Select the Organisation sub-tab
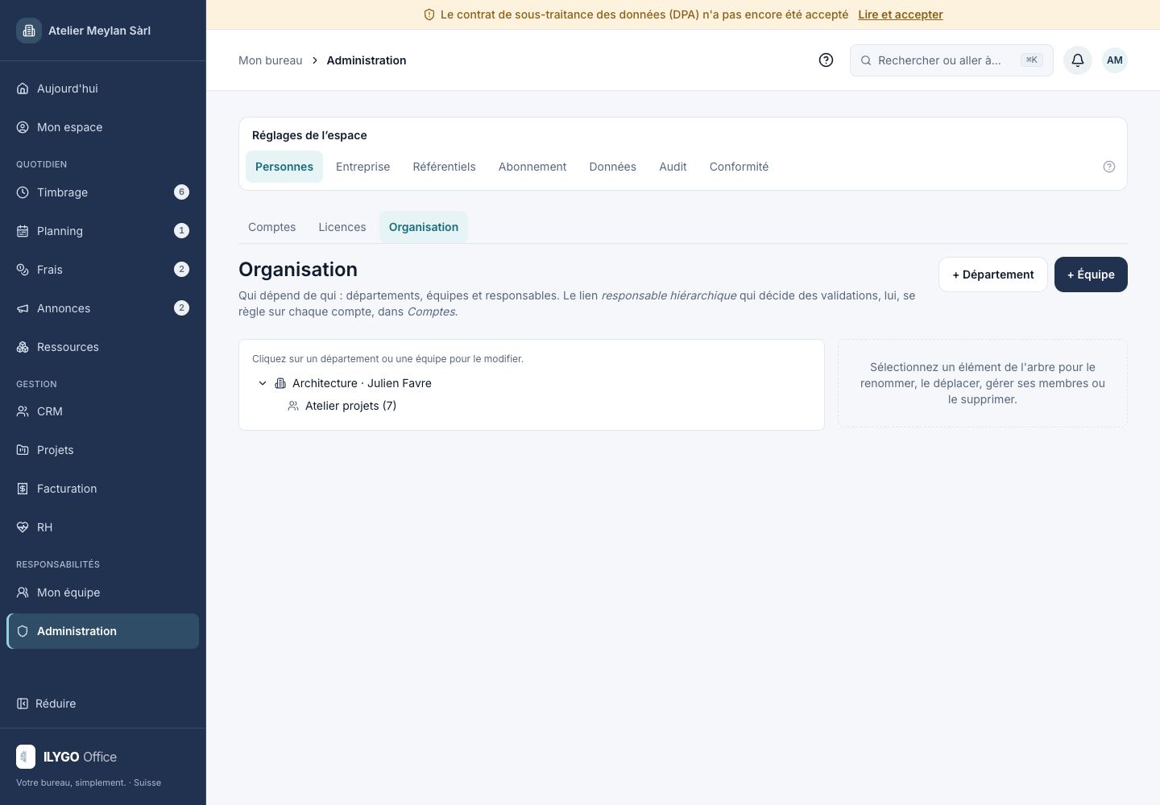 [x=424, y=227]
